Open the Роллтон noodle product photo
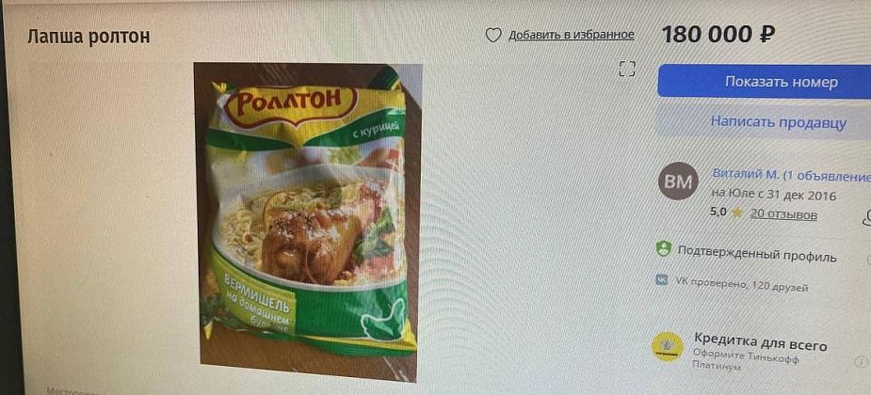 point(308,222)
